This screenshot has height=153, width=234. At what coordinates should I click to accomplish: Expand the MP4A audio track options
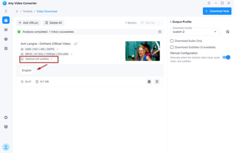coord(71,54)
